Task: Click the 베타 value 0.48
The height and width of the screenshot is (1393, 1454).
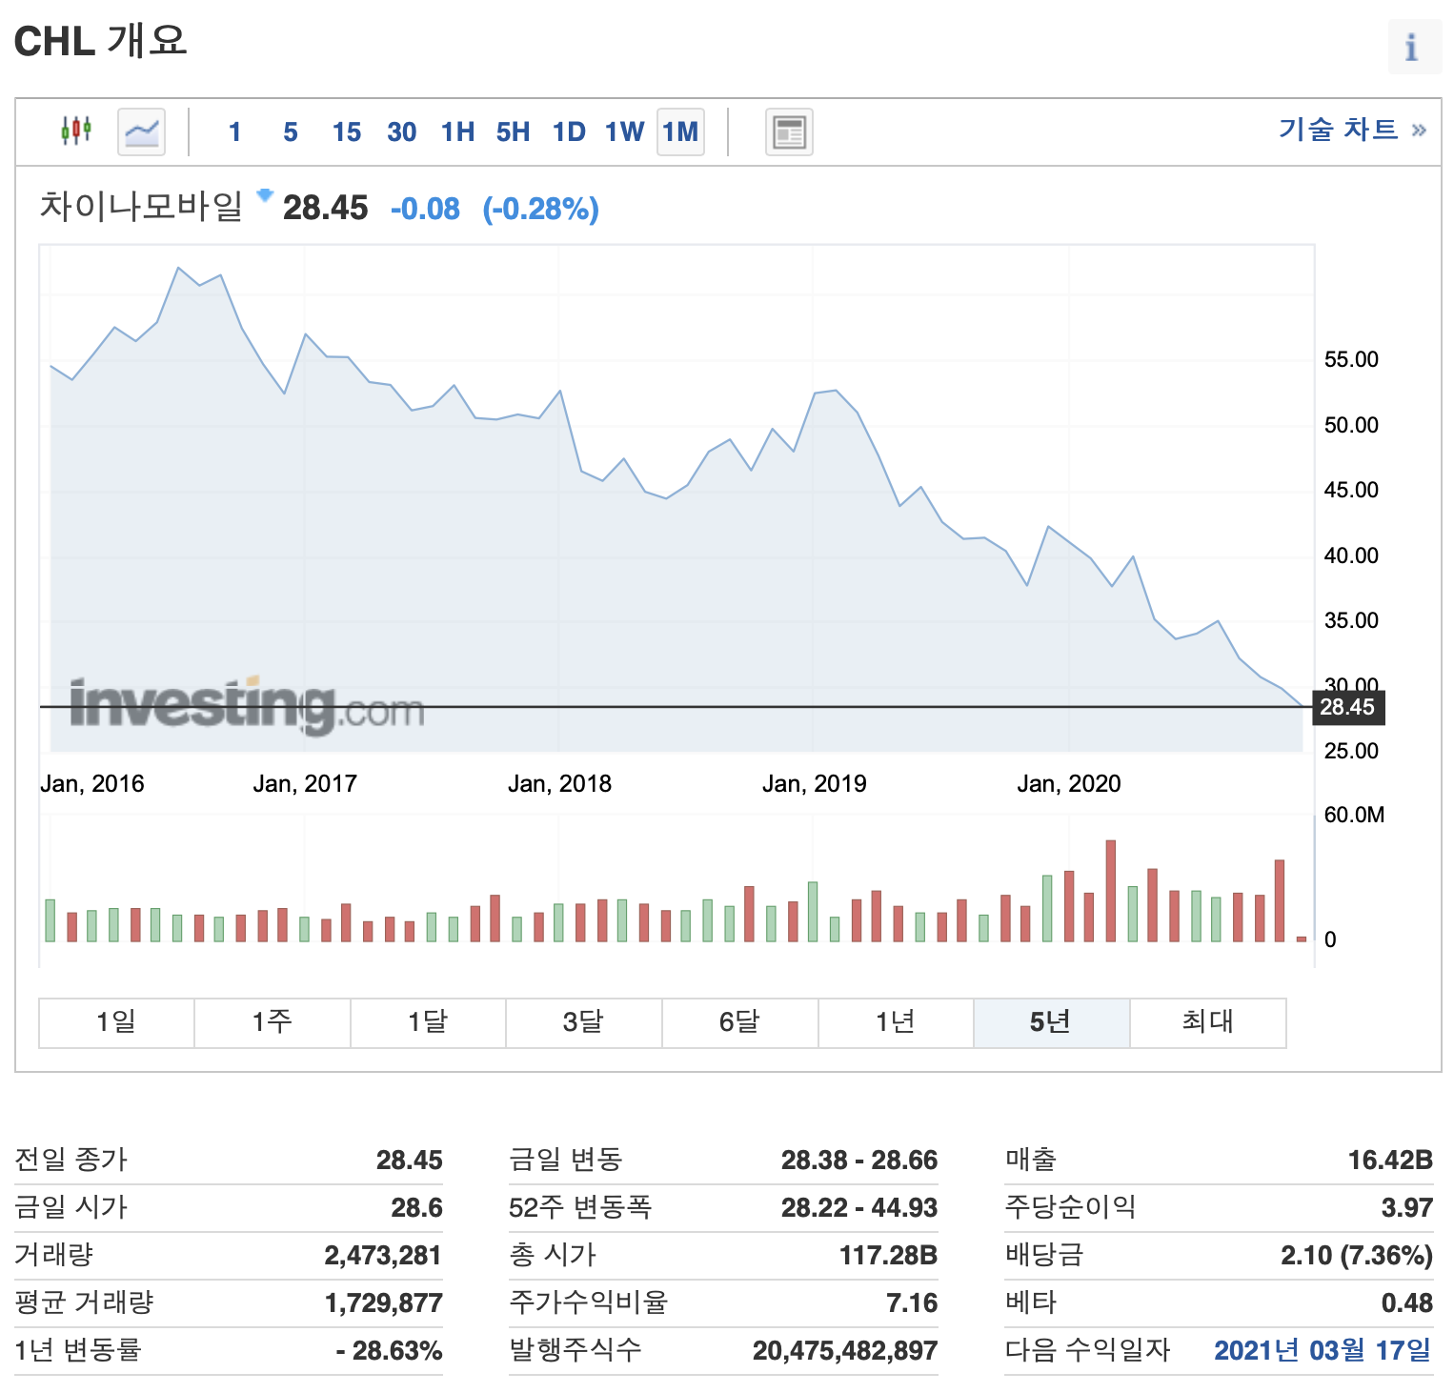Action: click(x=1407, y=1303)
